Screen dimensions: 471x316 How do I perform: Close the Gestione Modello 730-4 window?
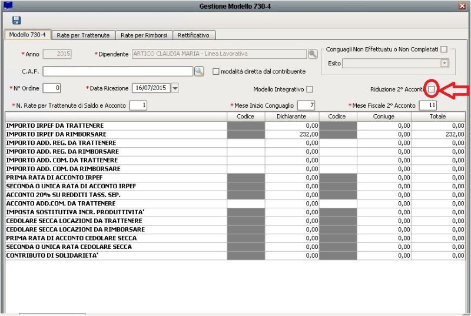[462, 6]
